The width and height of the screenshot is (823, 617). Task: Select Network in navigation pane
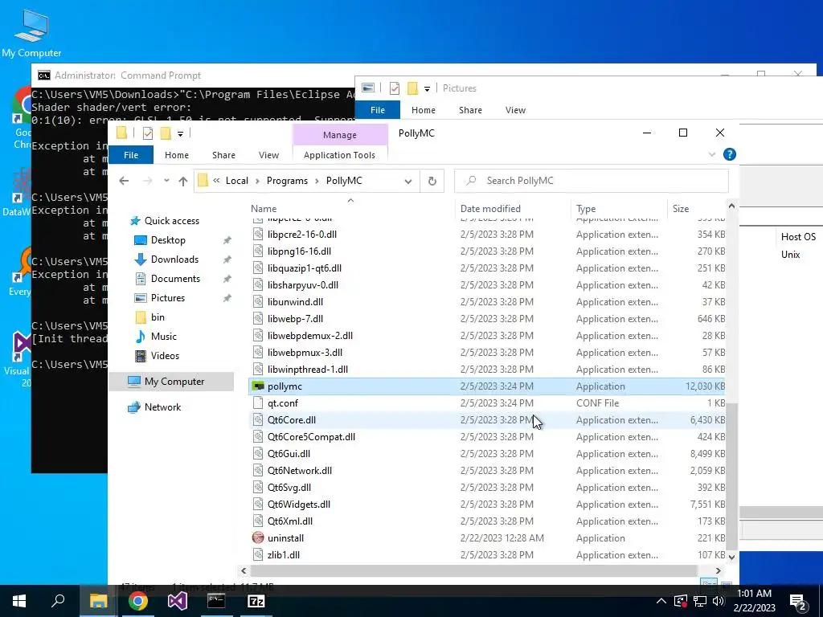point(162,407)
